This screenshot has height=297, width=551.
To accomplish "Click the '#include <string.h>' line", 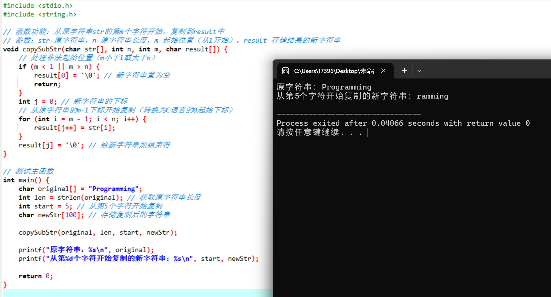I will [x=40, y=14].
